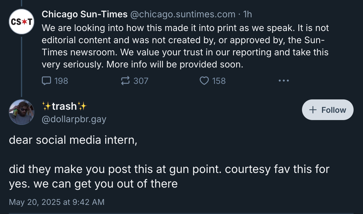Click the plus icon in the Follow button

pos(313,110)
